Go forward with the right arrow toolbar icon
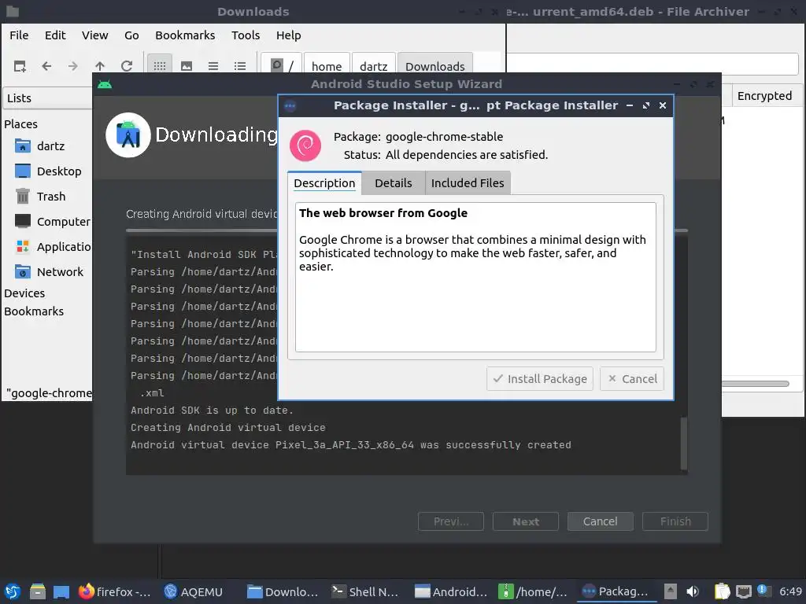This screenshot has width=806, height=604. (x=73, y=66)
